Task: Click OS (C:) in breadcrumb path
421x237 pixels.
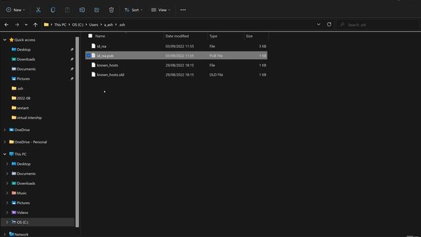Action: (x=78, y=25)
